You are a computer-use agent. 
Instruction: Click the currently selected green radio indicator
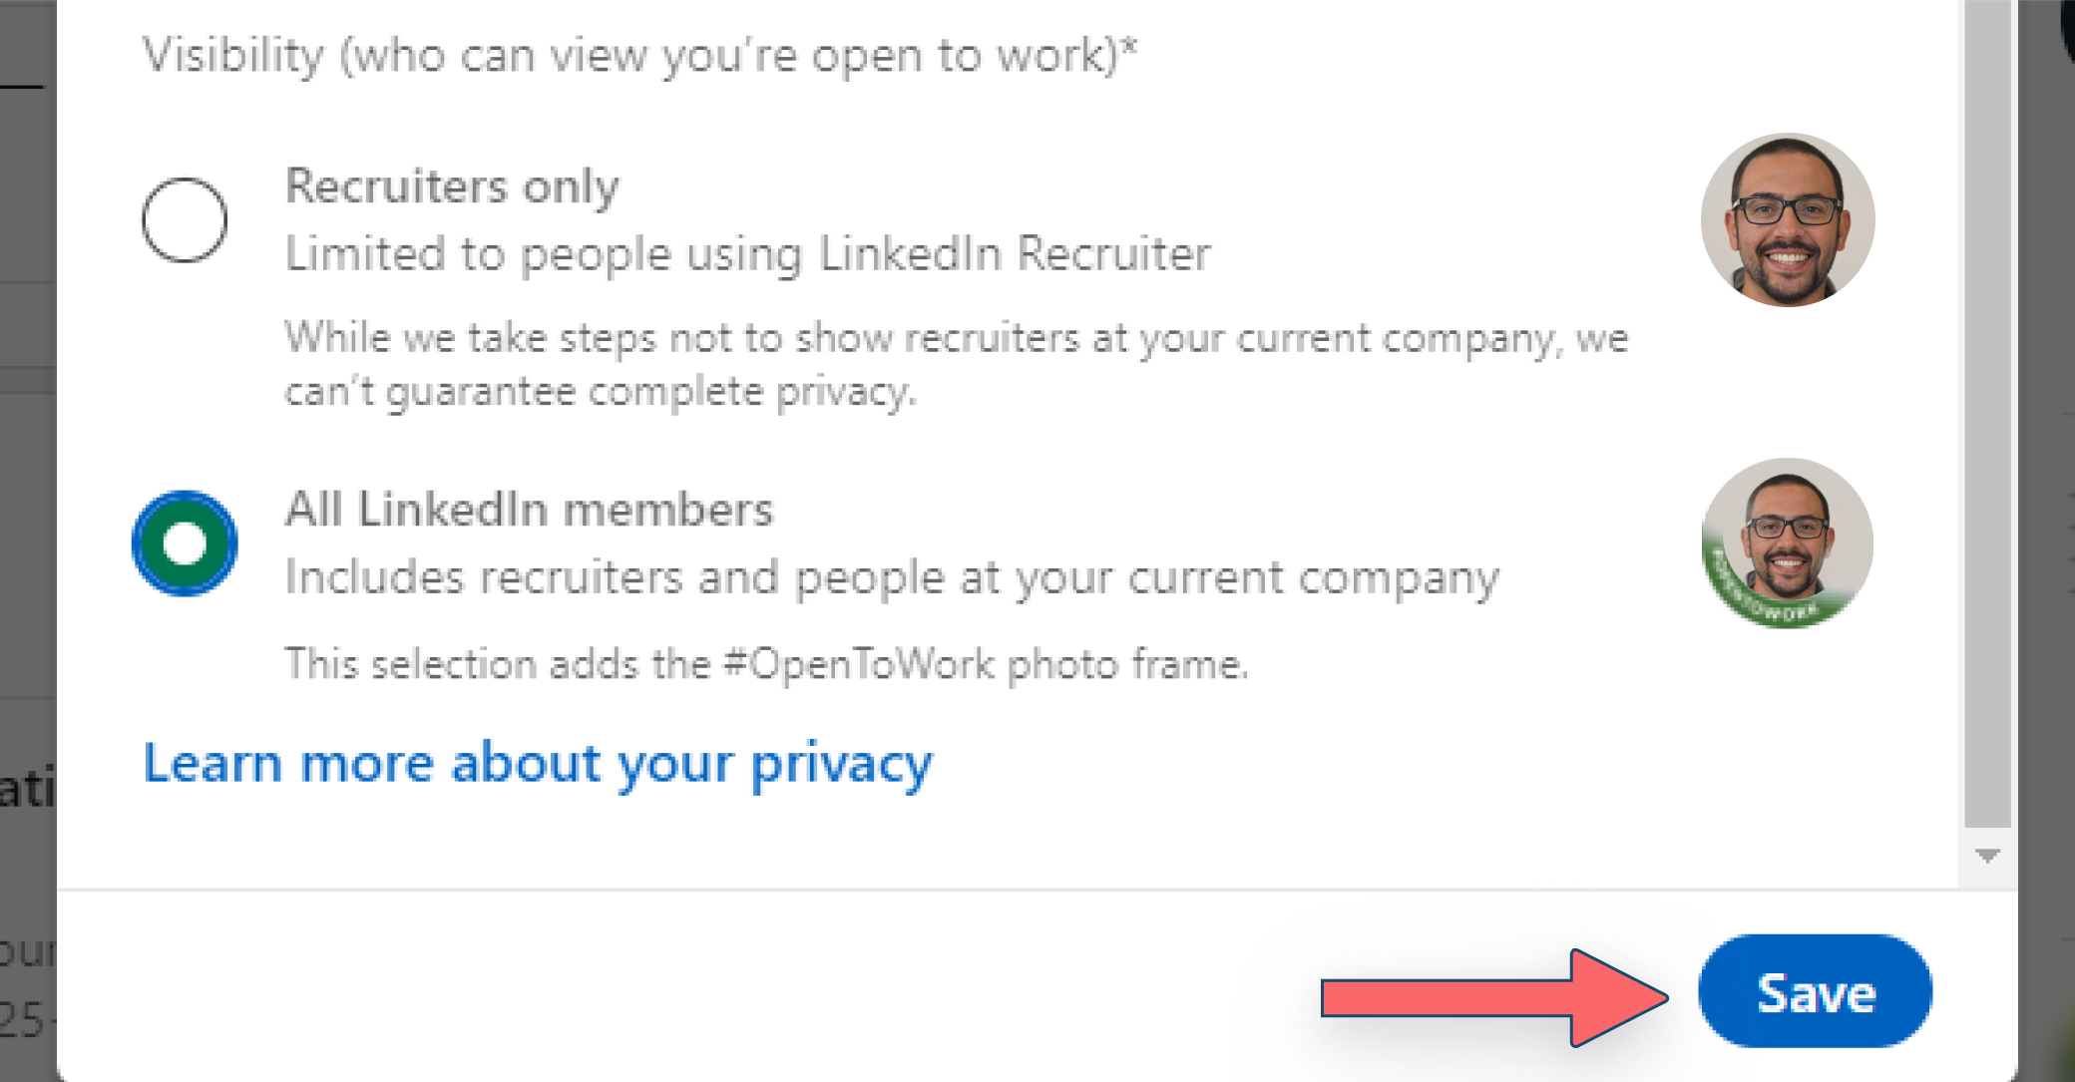185,541
